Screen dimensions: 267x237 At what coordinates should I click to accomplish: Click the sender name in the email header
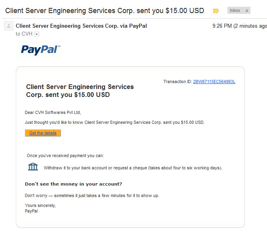click(81, 26)
